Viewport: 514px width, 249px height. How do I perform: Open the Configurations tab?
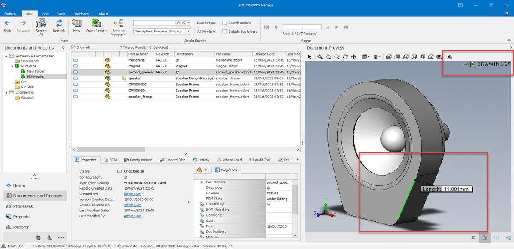[138, 160]
